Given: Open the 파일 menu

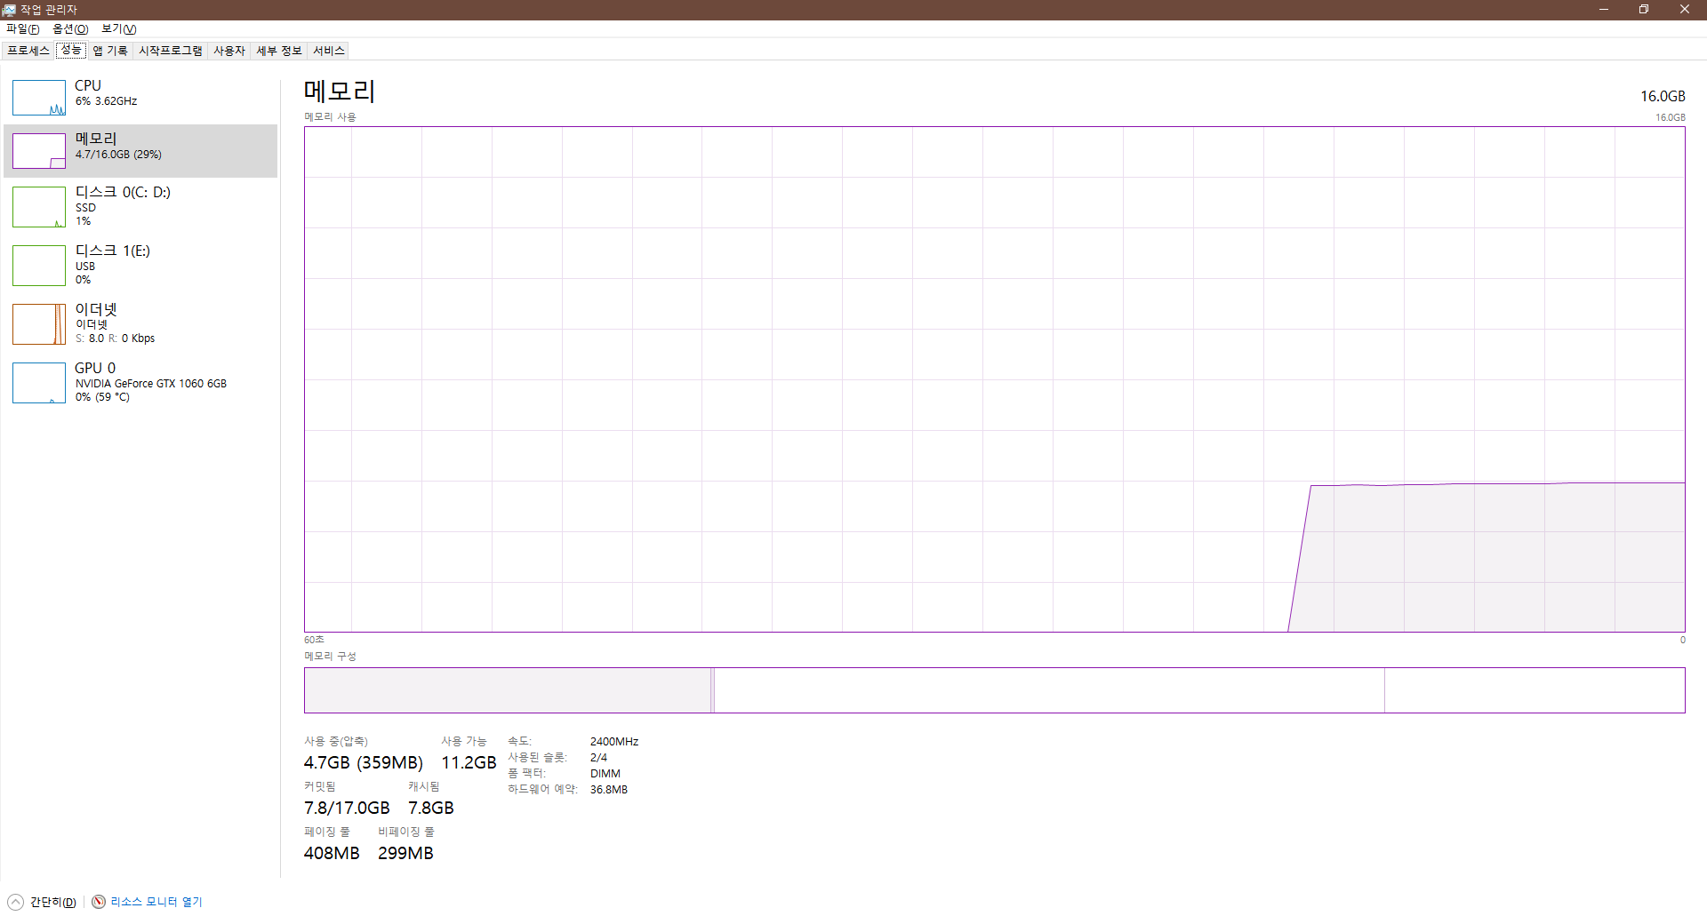Looking at the screenshot, I should (x=22, y=29).
